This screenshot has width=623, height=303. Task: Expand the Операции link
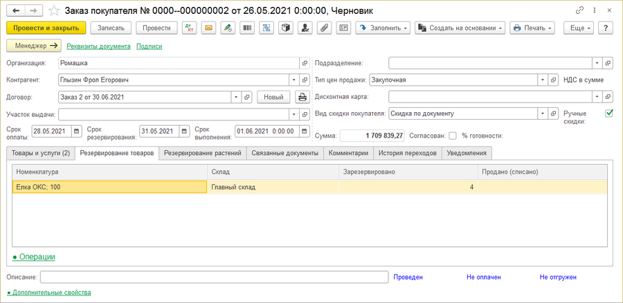click(x=34, y=257)
